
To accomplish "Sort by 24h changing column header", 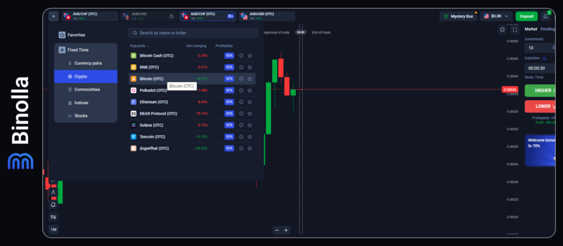I will 196,46.
